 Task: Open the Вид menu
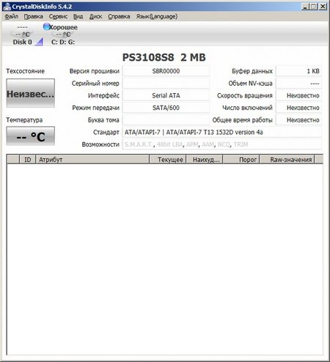78,17
